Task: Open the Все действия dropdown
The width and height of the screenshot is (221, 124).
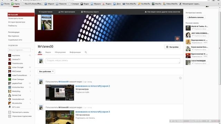Action: [x=46, y=71]
